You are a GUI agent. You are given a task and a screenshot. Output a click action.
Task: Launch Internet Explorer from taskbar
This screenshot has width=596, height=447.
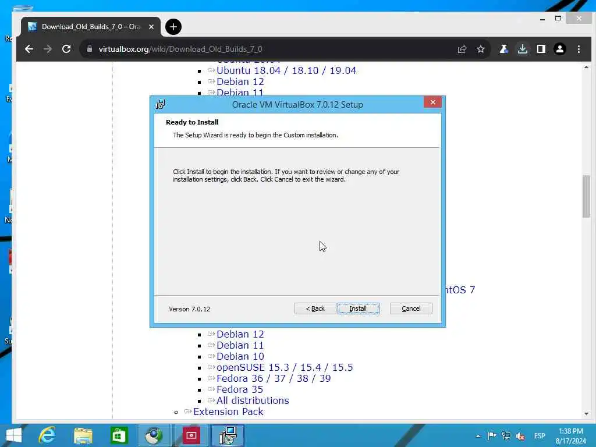click(47, 435)
